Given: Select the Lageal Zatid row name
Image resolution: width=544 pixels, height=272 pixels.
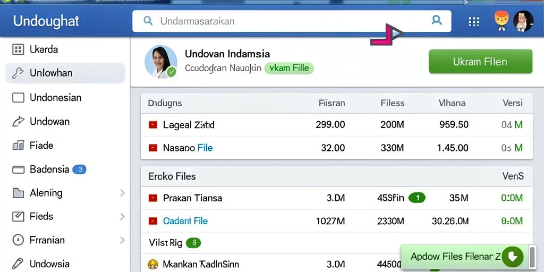Looking at the screenshot, I should pyautogui.click(x=189, y=125).
